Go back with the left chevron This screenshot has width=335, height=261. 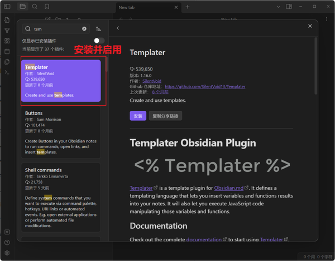point(118,28)
